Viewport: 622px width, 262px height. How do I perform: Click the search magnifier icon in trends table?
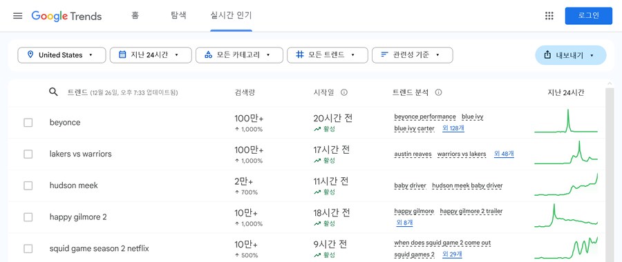click(x=53, y=92)
